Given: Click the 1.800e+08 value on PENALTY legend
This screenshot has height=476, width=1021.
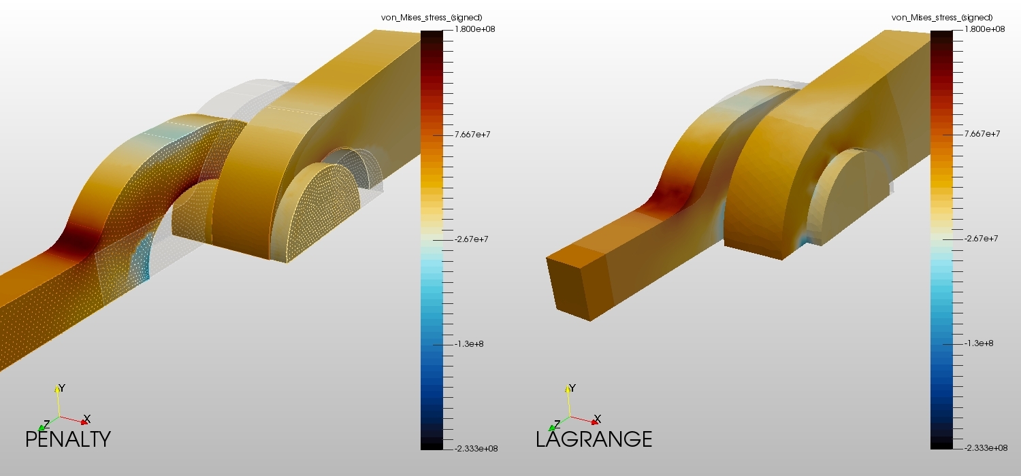Looking at the screenshot, I should (474, 29).
